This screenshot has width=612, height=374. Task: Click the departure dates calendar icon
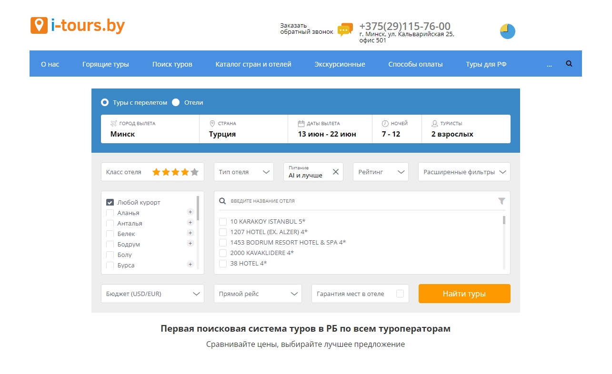pos(301,123)
